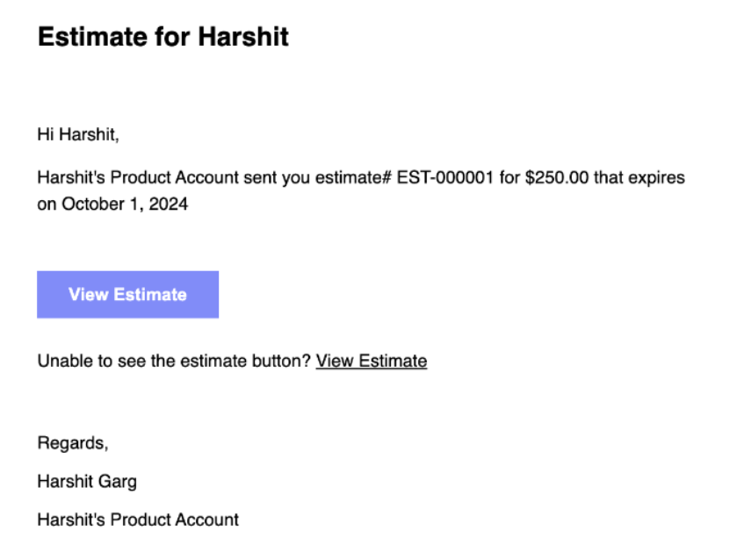The image size is (737, 552).
Task: Click the "Harshit Garg" signature name
Action: point(87,481)
